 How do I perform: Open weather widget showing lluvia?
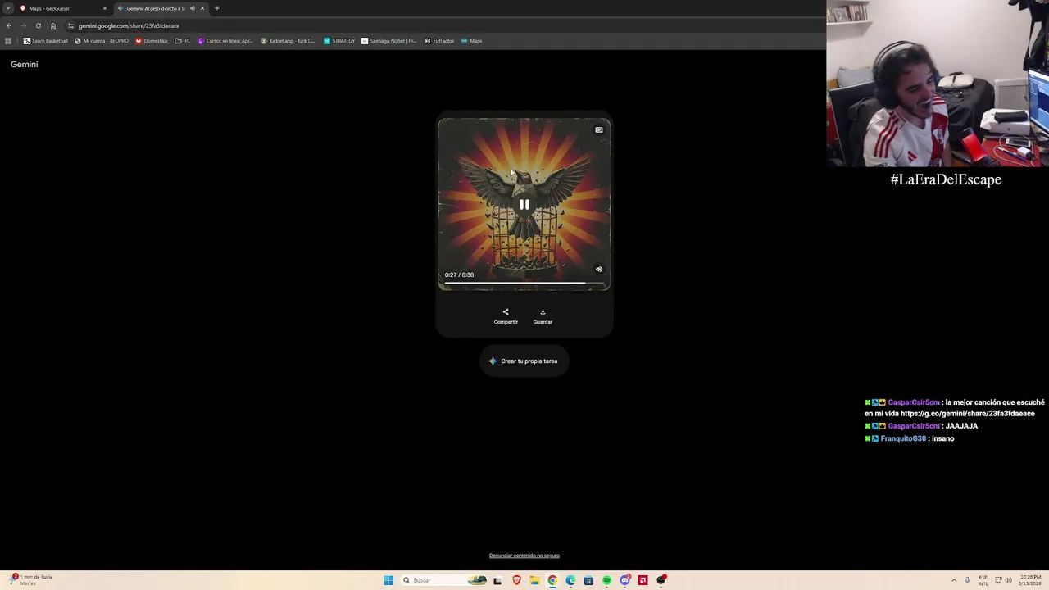[x=31, y=579]
